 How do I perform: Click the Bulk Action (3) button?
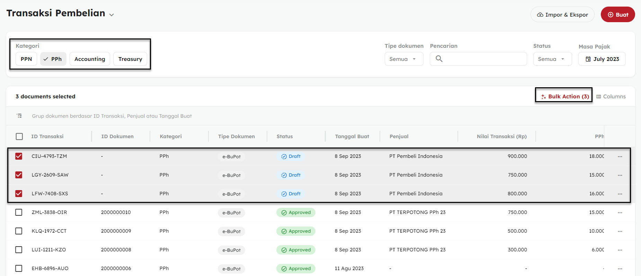click(564, 97)
